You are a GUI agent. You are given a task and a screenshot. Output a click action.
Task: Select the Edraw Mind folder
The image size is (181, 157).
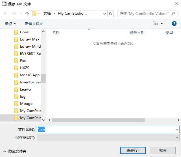click(x=30, y=46)
